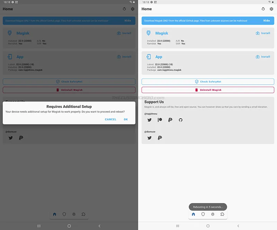Open diareuse's Twitter icon on the undimmed screen
277x230 pixels.
point(150,138)
